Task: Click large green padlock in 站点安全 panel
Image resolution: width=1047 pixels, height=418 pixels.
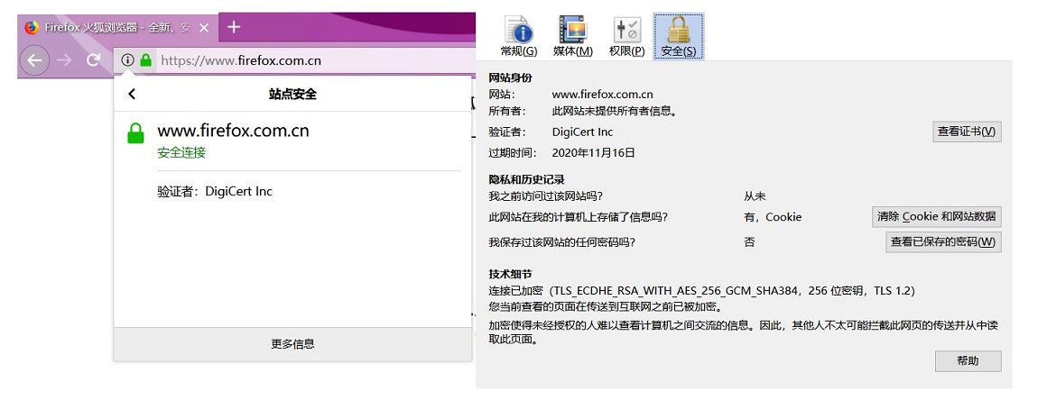Action: [135, 133]
